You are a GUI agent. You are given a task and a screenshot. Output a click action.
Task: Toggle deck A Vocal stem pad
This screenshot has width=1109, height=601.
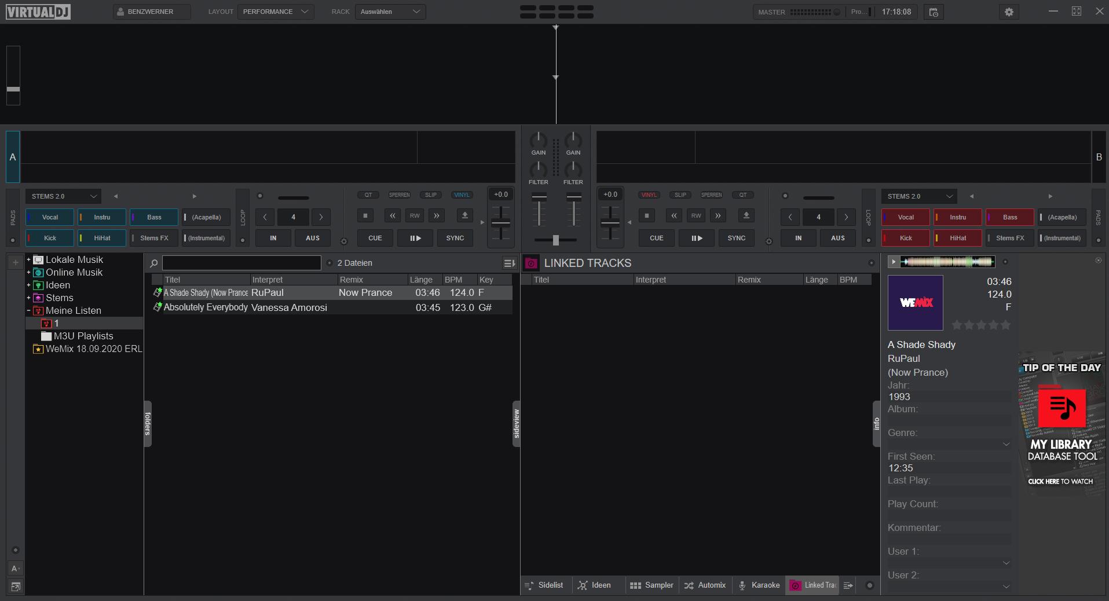coord(50,217)
